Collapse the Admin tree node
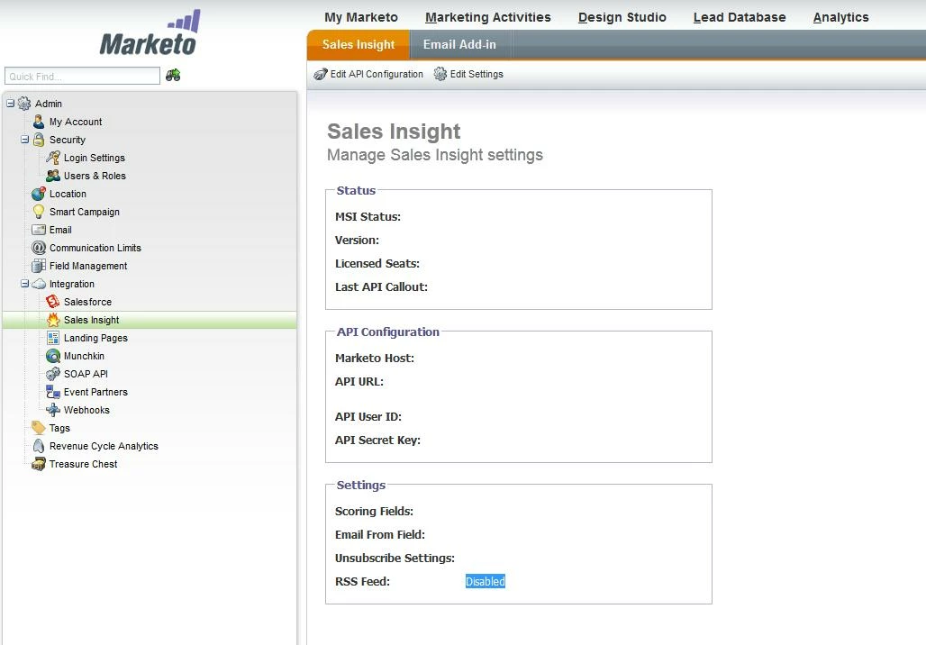Image resolution: width=926 pixels, height=645 pixels. pyautogui.click(x=10, y=104)
